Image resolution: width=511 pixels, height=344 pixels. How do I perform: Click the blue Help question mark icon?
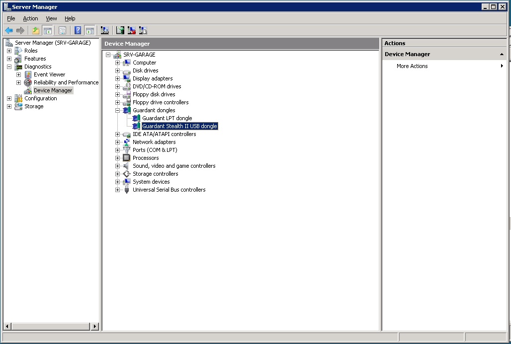[x=78, y=30]
